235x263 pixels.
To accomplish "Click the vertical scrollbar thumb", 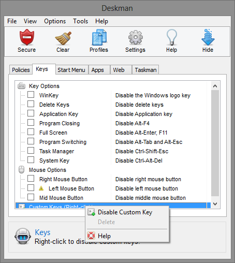I will click(x=215, y=143).
